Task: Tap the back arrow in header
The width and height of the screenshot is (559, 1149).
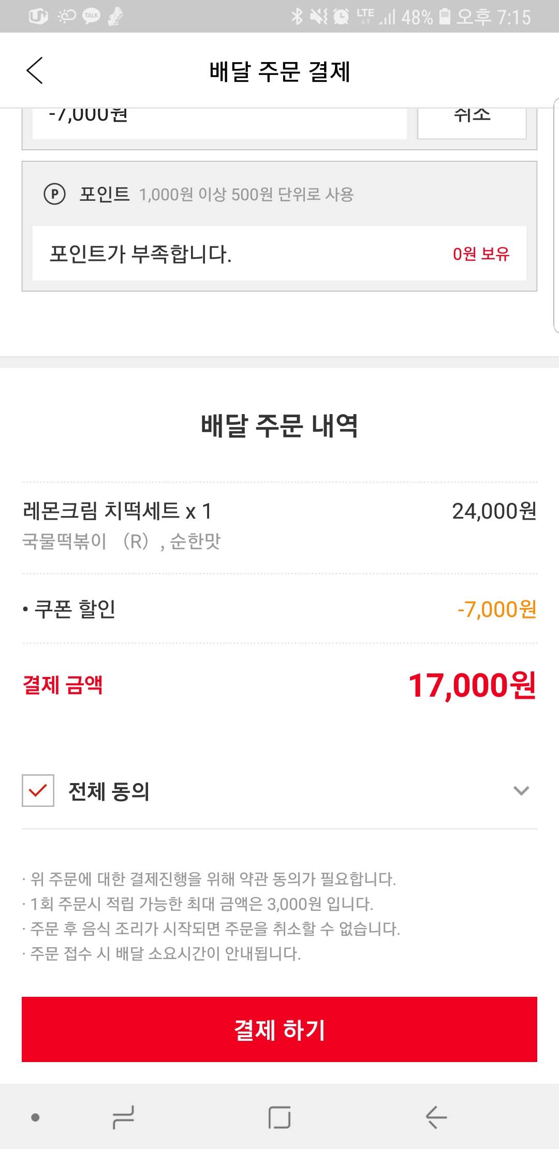Action: tap(35, 70)
